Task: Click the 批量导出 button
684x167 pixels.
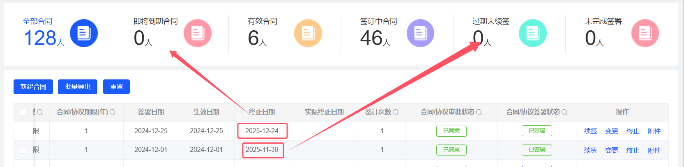Action: pos(78,87)
